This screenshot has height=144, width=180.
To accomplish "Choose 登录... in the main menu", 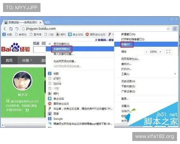I will tap(125, 99).
